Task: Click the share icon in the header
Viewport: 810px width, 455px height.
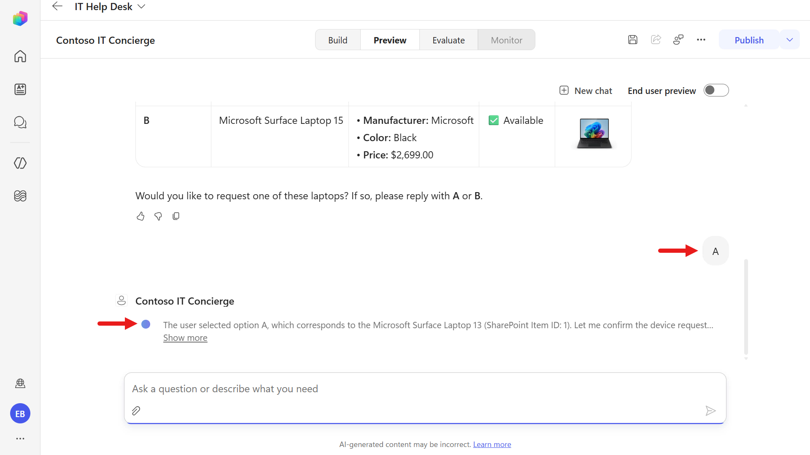Action: click(656, 40)
